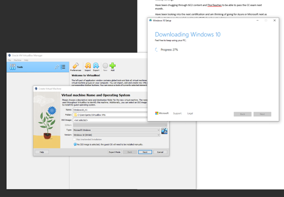Click the pin icon in the Tools row
284x197 pixels.
57,67
